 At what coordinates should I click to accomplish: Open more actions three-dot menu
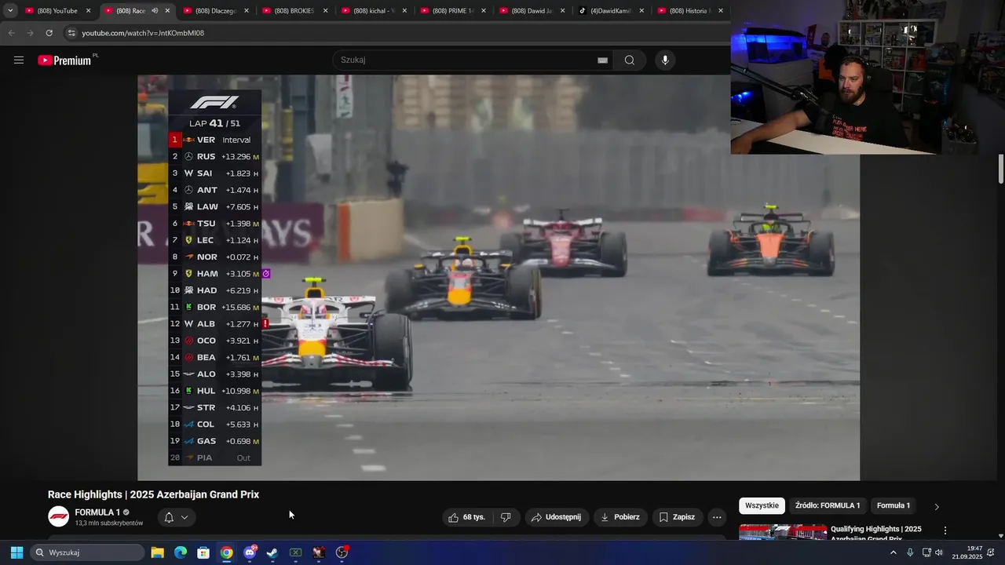pos(717,517)
